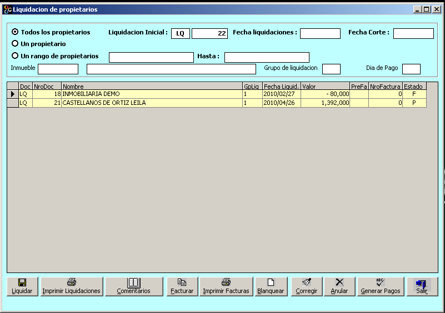The height and width of the screenshot is (313, 445).
Task: Click the NroFactura column header
Action: pos(386,86)
